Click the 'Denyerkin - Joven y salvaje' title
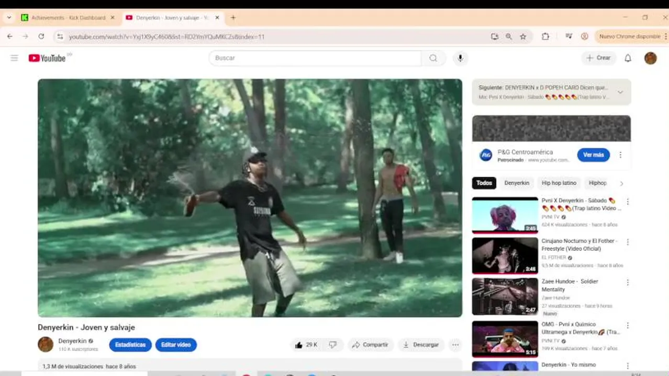Screen dimensions: 669x376 tap(86, 327)
